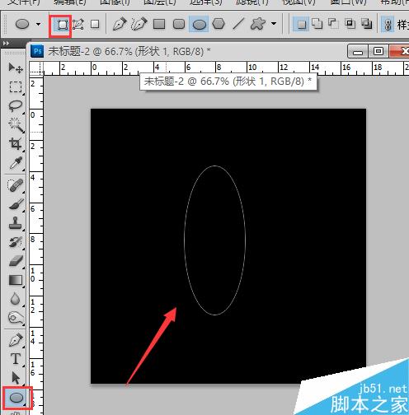Open the 窗口(W) menu
The height and width of the screenshot is (415, 409).
tap(348, 2)
